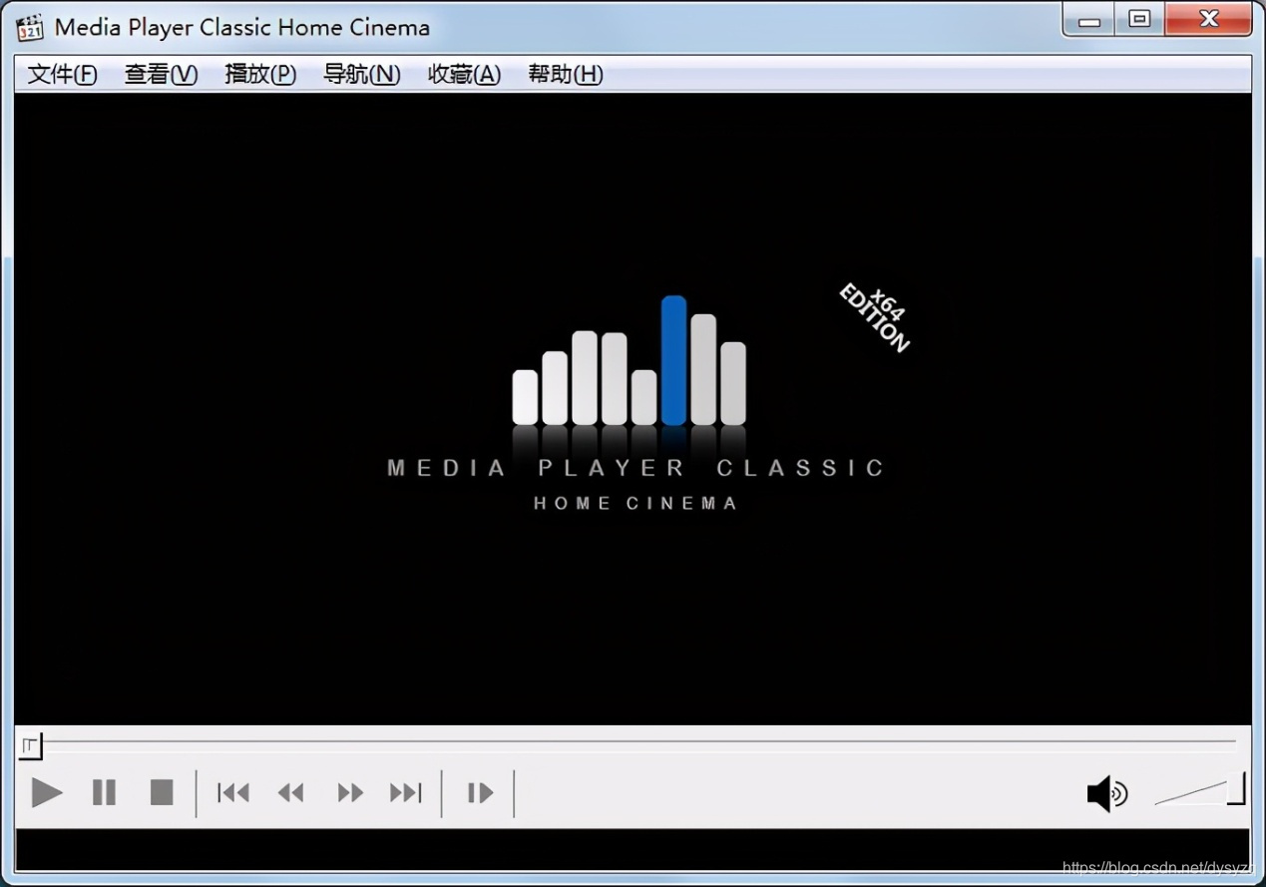Screen dimensions: 1266x887
Task: Open the 查看(V) menu
Action: coord(161,75)
